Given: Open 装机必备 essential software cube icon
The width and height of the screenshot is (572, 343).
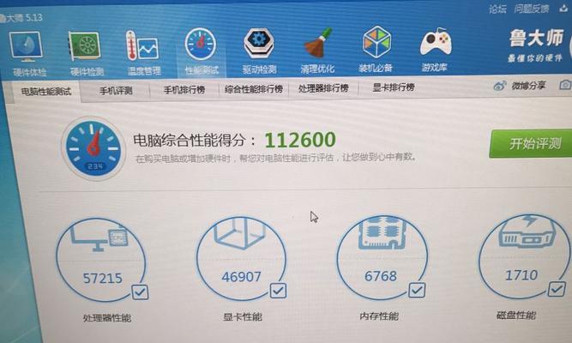Looking at the screenshot, I should click(376, 42).
